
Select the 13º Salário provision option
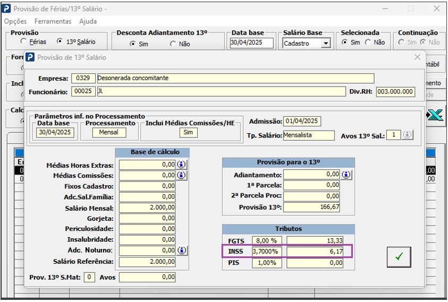(x=60, y=42)
